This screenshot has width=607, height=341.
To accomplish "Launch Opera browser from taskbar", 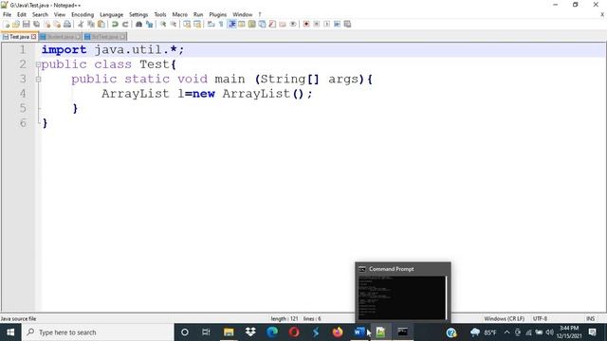I will click(x=294, y=332).
